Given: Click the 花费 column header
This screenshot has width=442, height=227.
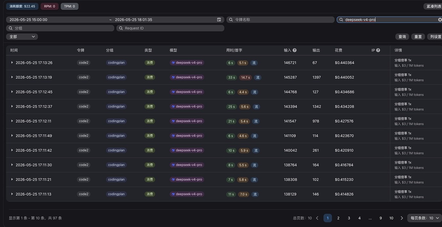Looking at the screenshot, I should [x=339, y=50].
